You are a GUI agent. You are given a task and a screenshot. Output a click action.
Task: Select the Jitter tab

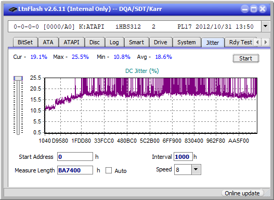pyautogui.click(x=213, y=43)
